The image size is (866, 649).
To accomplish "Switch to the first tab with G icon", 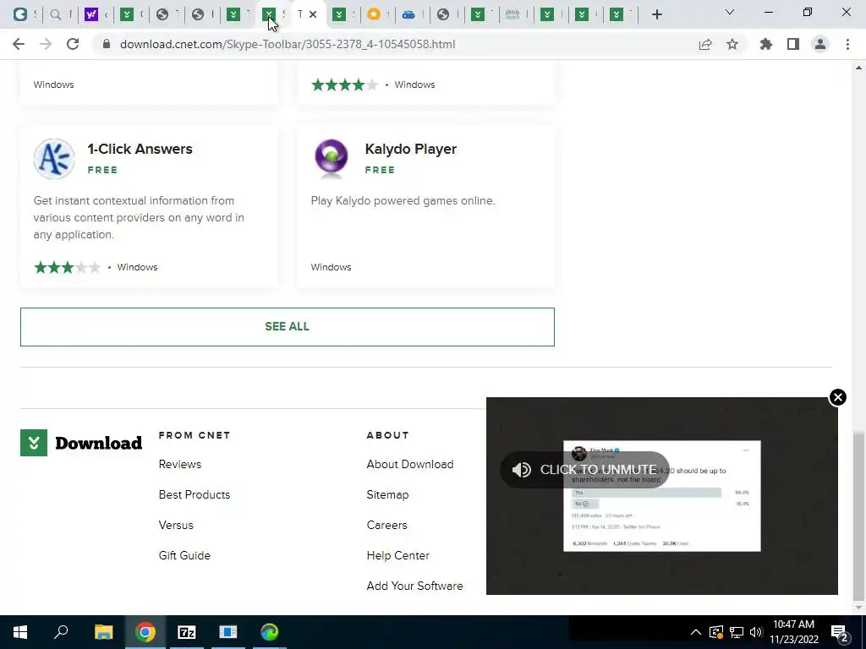I will coord(20,14).
